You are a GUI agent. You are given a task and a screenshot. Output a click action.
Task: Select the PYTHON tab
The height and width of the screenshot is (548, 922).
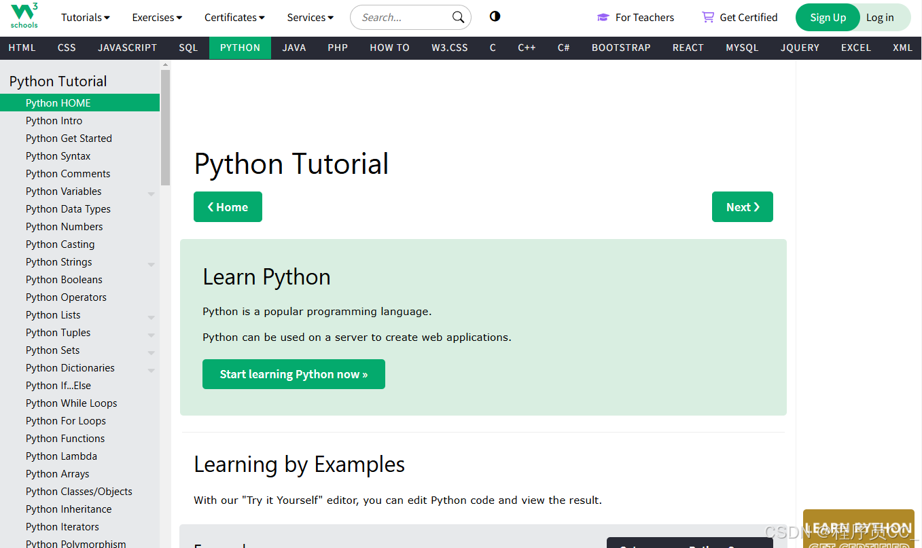pyautogui.click(x=240, y=48)
